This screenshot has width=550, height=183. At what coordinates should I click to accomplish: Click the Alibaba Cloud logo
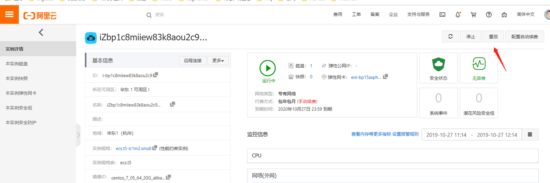click(x=40, y=15)
